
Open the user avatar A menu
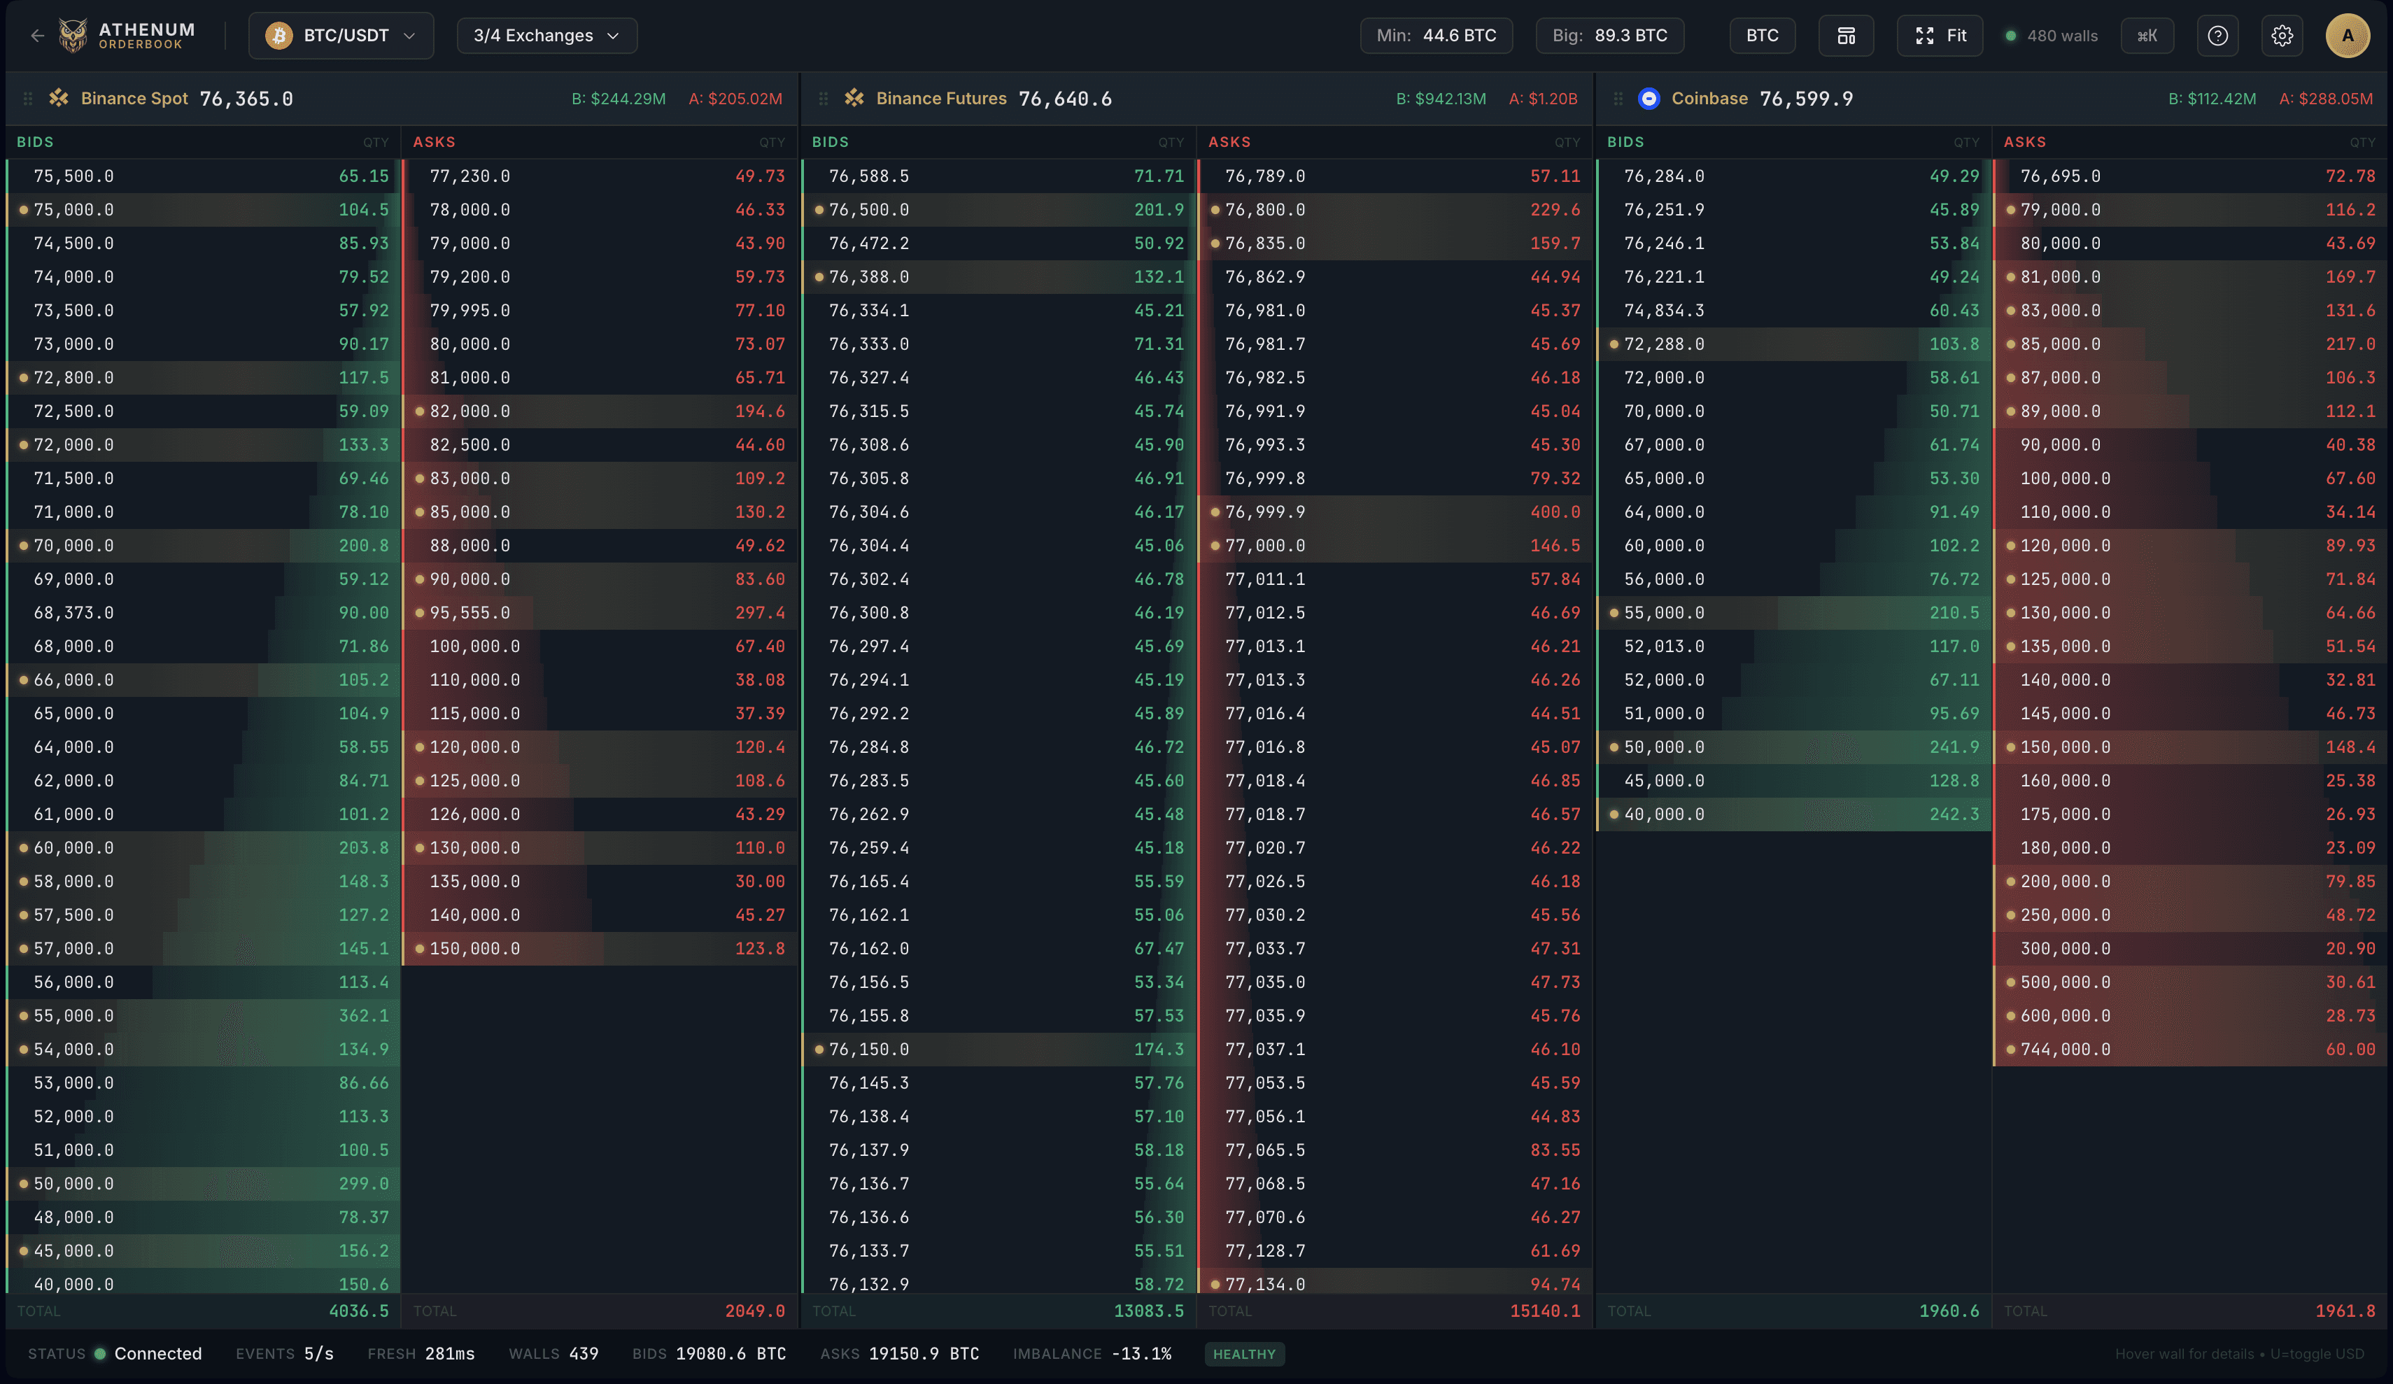pos(2348,35)
